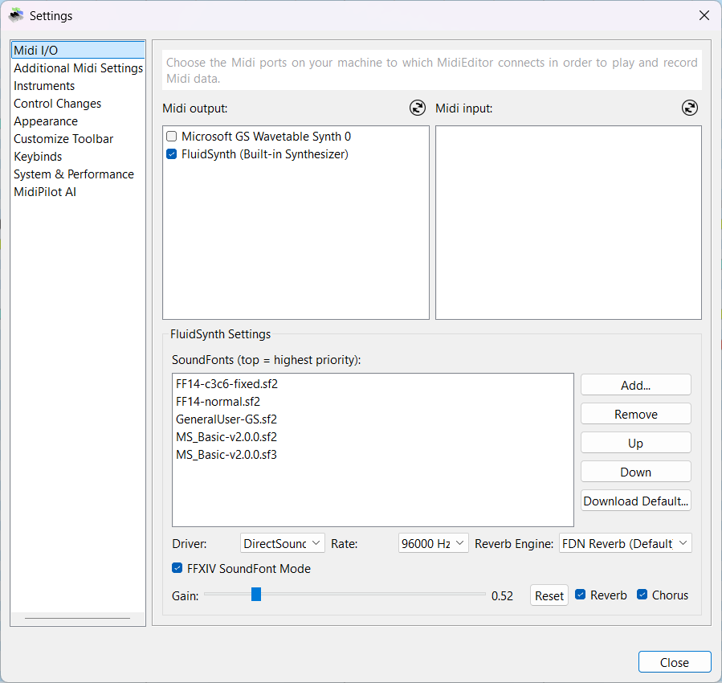This screenshot has height=683, width=722.
Task: Open the Keybinds settings section
Action: (37, 156)
